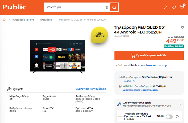This screenshot has height=123, width=188.
Task: Click the orange search magnifier button
Action: (114, 7)
